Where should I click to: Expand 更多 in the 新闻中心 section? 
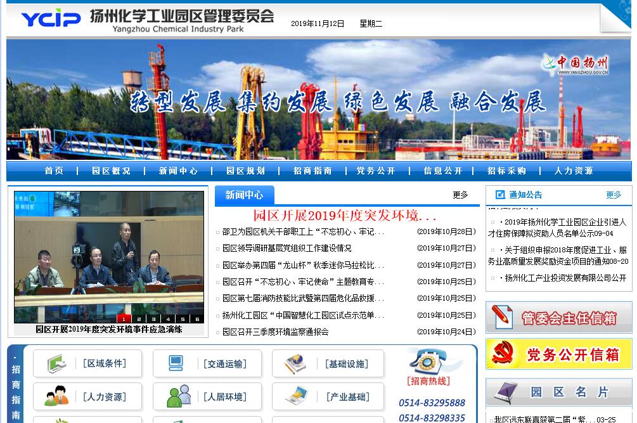pyautogui.click(x=460, y=195)
